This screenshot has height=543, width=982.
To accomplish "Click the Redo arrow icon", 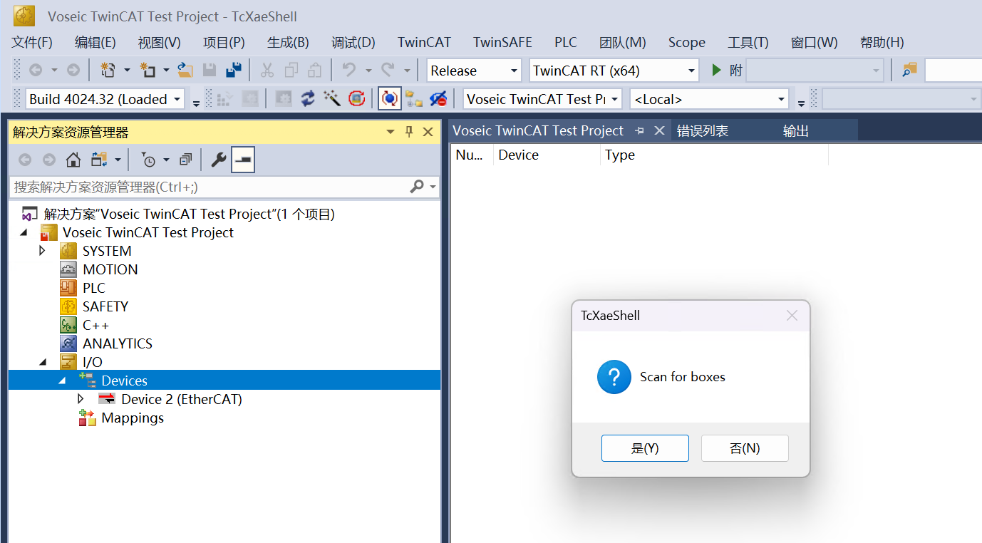I will 388,70.
